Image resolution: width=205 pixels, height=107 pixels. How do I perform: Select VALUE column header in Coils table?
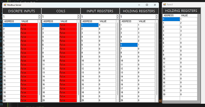coord(68,21)
